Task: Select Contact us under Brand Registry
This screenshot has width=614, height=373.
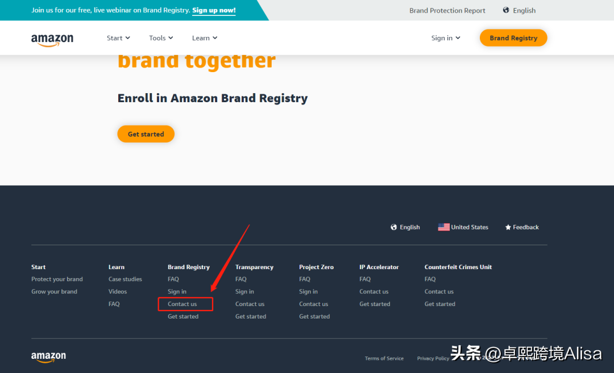Action: [182, 304]
